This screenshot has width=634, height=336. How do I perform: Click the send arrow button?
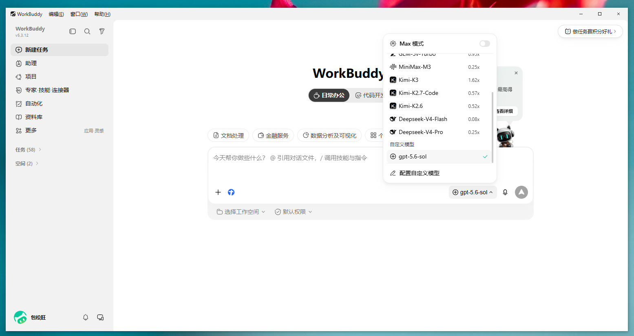(x=521, y=192)
